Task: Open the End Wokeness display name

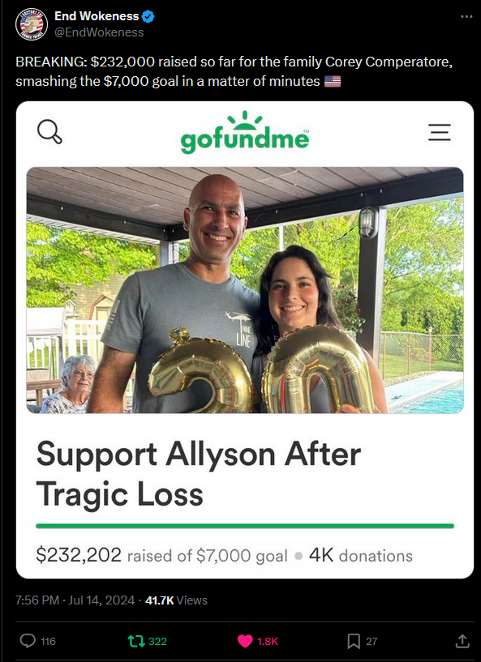Action: pos(97,16)
